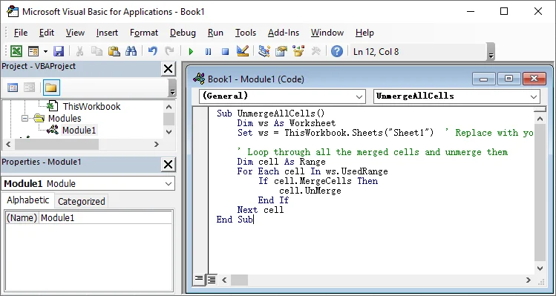
Task: Undo the last edit
Action: pyautogui.click(x=152, y=52)
